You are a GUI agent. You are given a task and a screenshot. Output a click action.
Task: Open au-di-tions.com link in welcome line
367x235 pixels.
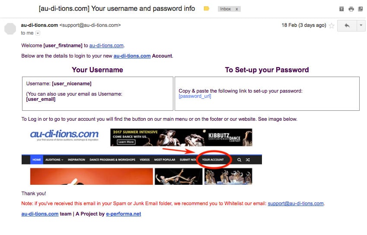point(106,45)
